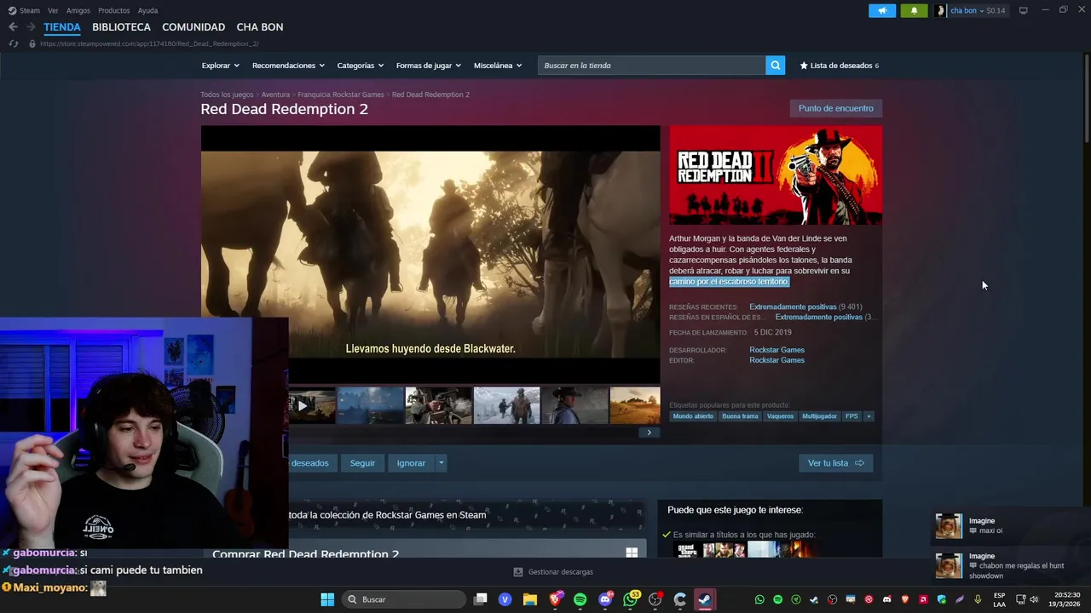Open the cha bon account dropdown
Image resolution: width=1091 pixels, height=613 pixels.
click(x=970, y=10)
